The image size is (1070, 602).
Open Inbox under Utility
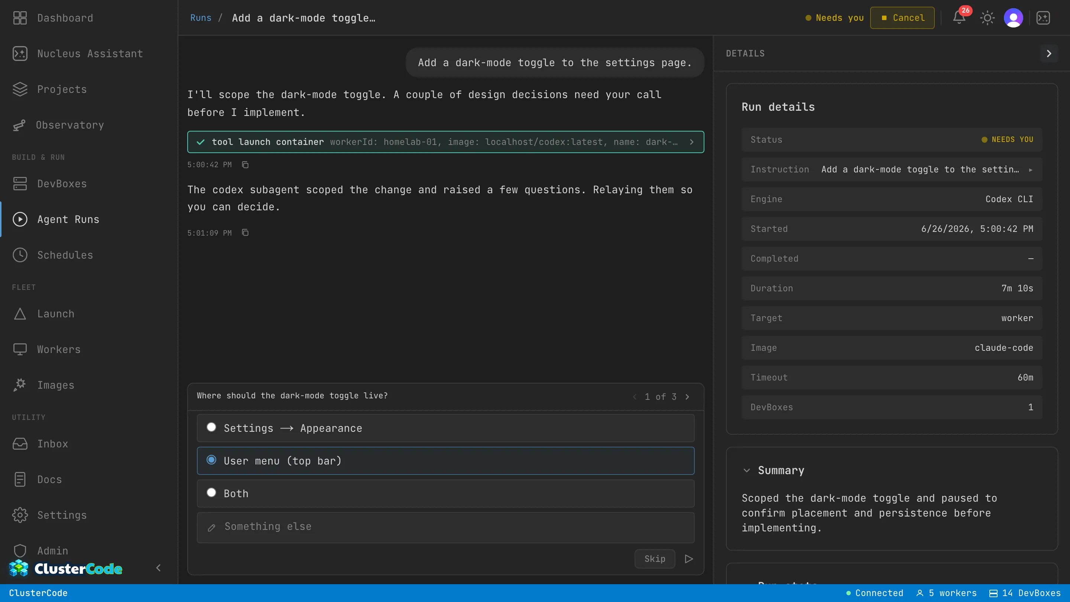pos(53,444)
